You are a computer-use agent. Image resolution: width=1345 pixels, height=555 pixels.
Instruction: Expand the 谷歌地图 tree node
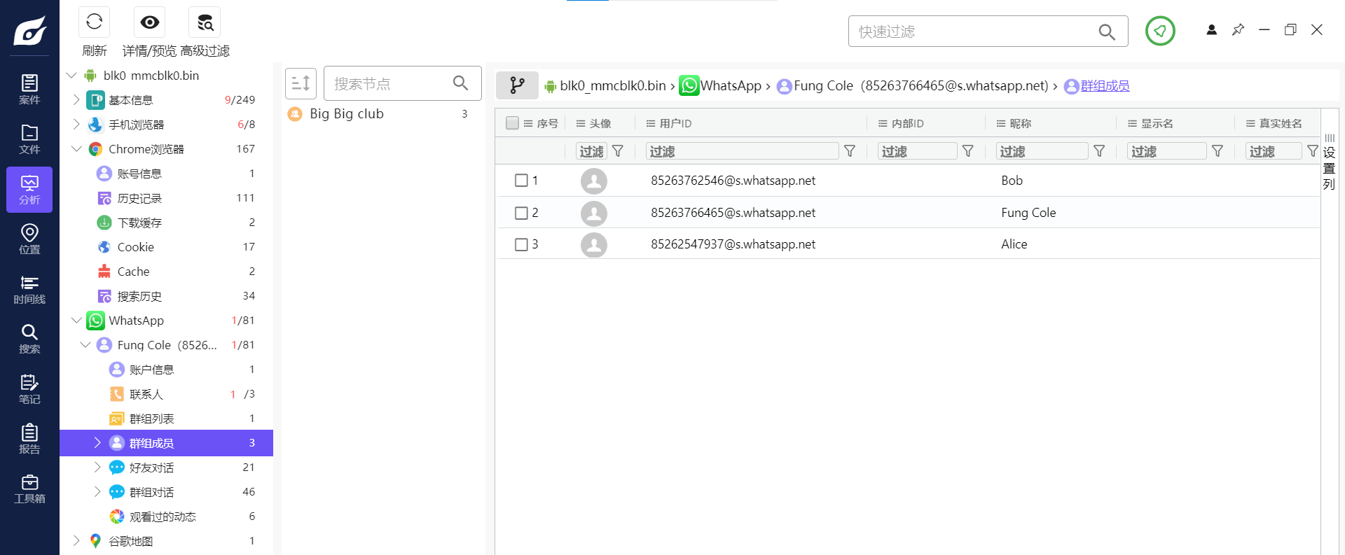coord(76,540)
